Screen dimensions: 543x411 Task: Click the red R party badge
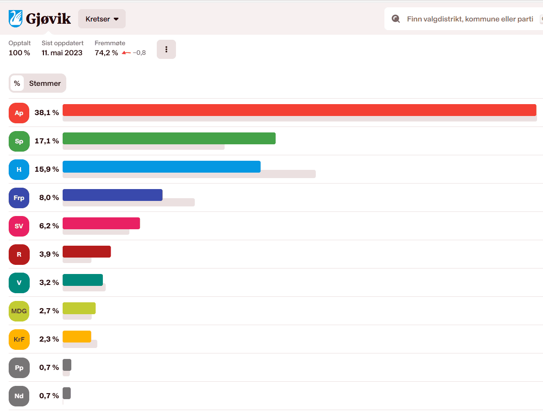click(x=19, y=254)
